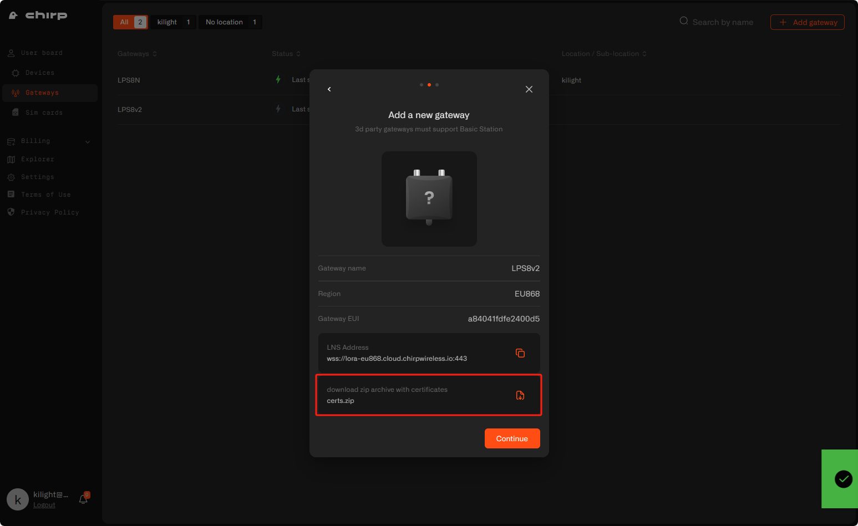Click the search magnifier icon
This screenshot has width=858, height=526.
click(x=684, y=21)
